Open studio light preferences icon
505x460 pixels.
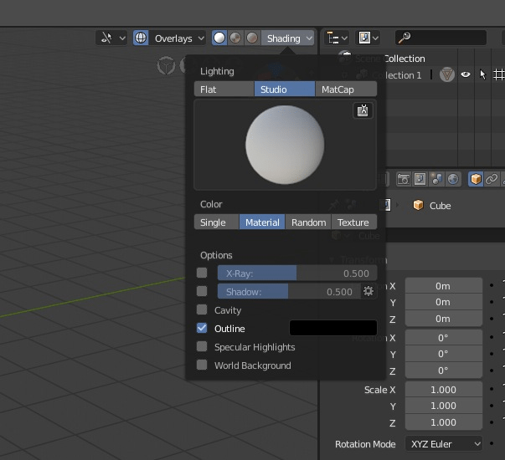363,110
